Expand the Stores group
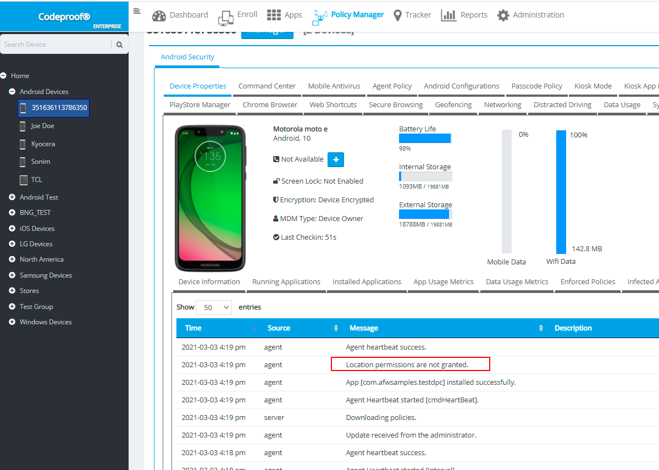This screenshot has height=470, width=659. [x=12, y=291]
